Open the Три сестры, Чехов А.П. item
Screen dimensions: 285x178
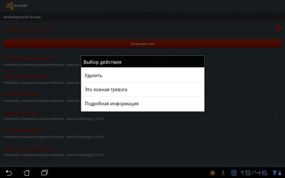coord(142,97)
